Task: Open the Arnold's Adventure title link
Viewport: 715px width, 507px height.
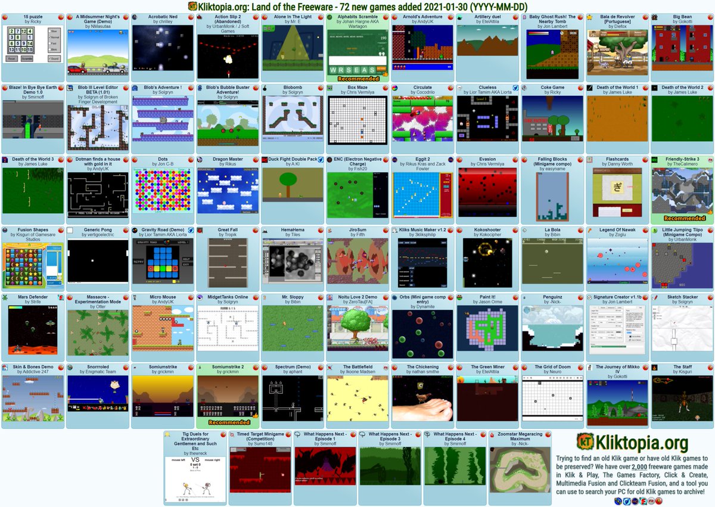Action: tap(422, 17)
